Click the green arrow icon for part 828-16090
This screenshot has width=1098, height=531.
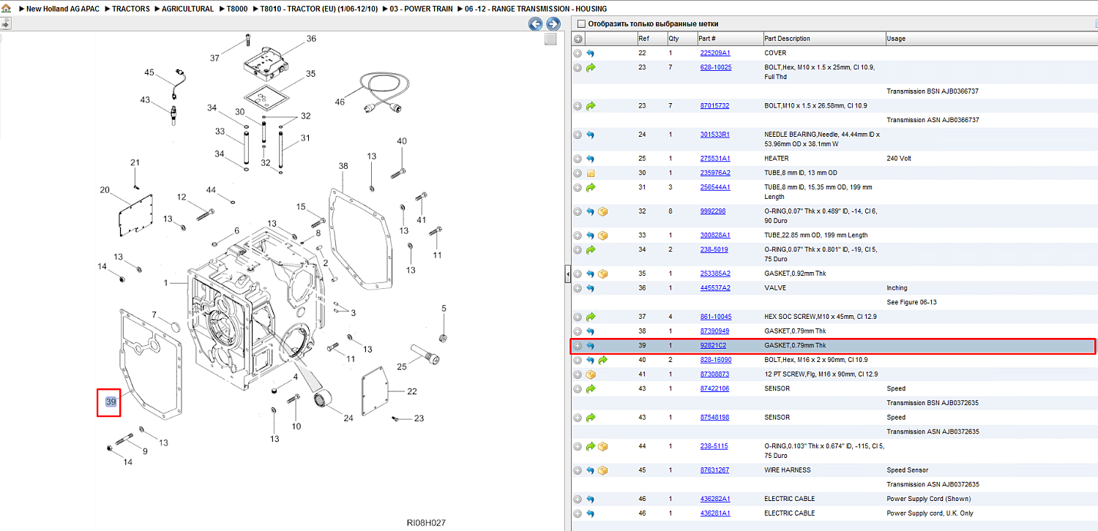(x=603, y=360)
